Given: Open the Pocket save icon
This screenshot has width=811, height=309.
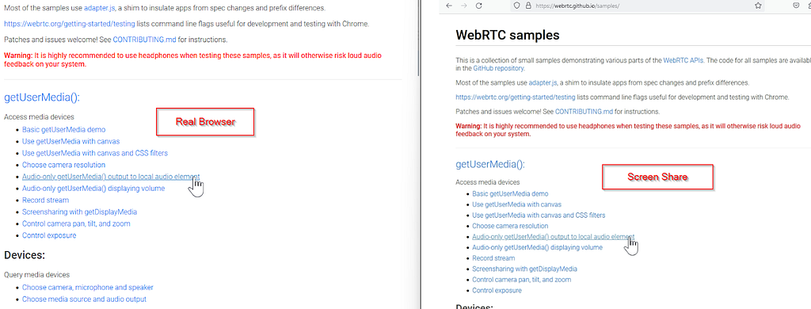Looking at the screenshot, I should tap(796, 6).
